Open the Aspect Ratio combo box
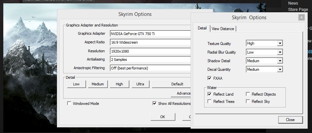Screen dimensions: 312x133 pyautogui.click(x=150, y=42)
